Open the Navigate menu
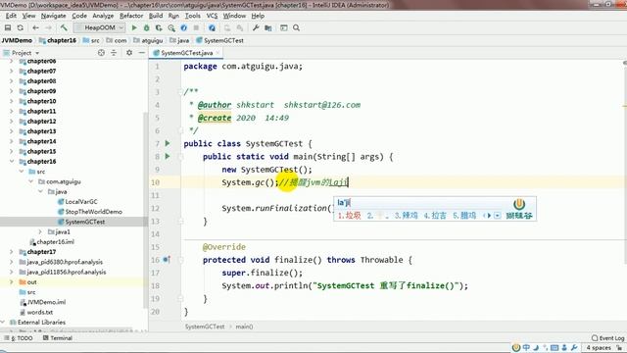This screenshot has height=353, width=627. pyautogui.click(x=54, y=16)
